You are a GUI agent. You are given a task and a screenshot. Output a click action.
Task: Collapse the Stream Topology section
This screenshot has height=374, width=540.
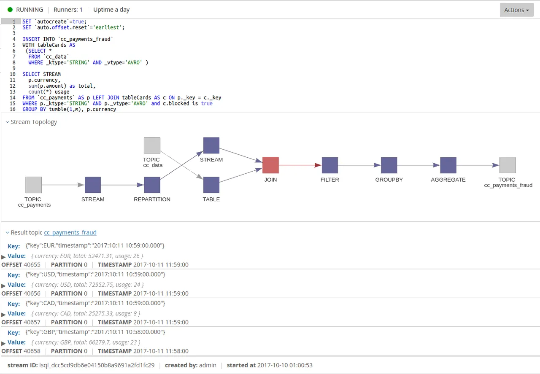click(7, 122)
